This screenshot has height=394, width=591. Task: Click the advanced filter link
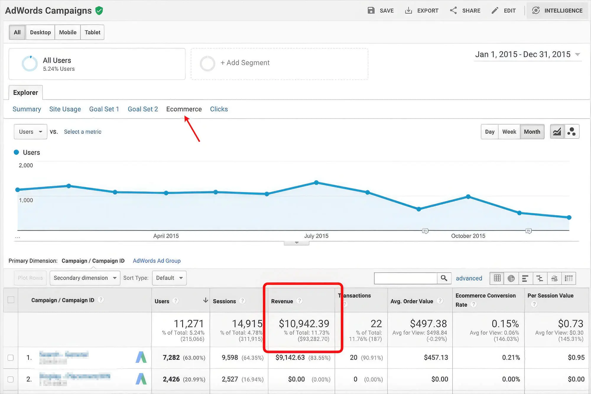(x=469, y=278)
